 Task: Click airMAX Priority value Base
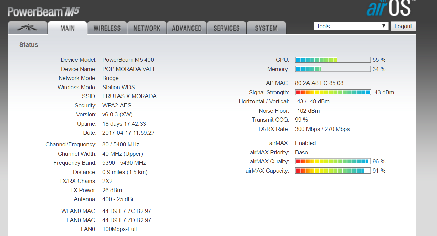tap(302, 152)
